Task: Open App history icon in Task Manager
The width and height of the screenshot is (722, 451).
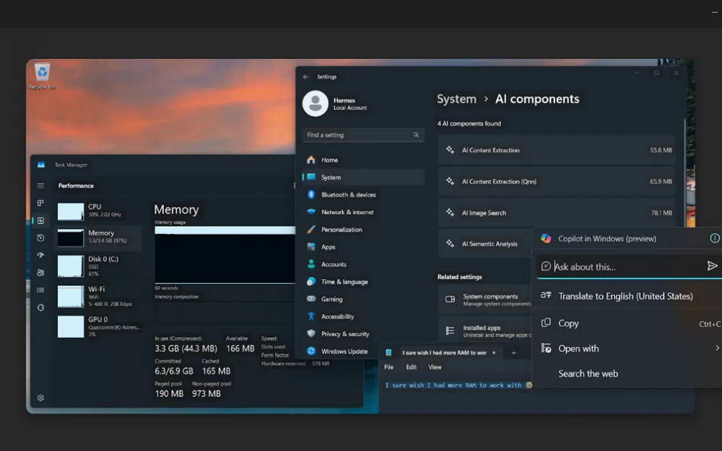Action: click(x=40, y=238)
